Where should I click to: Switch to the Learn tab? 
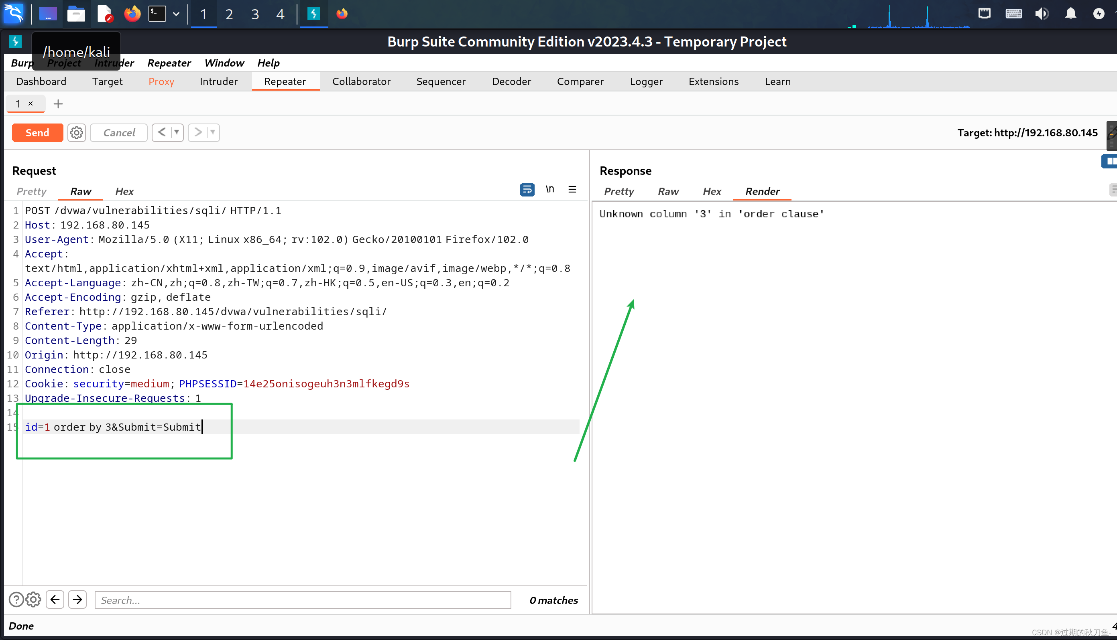click(x=777, y=81)
